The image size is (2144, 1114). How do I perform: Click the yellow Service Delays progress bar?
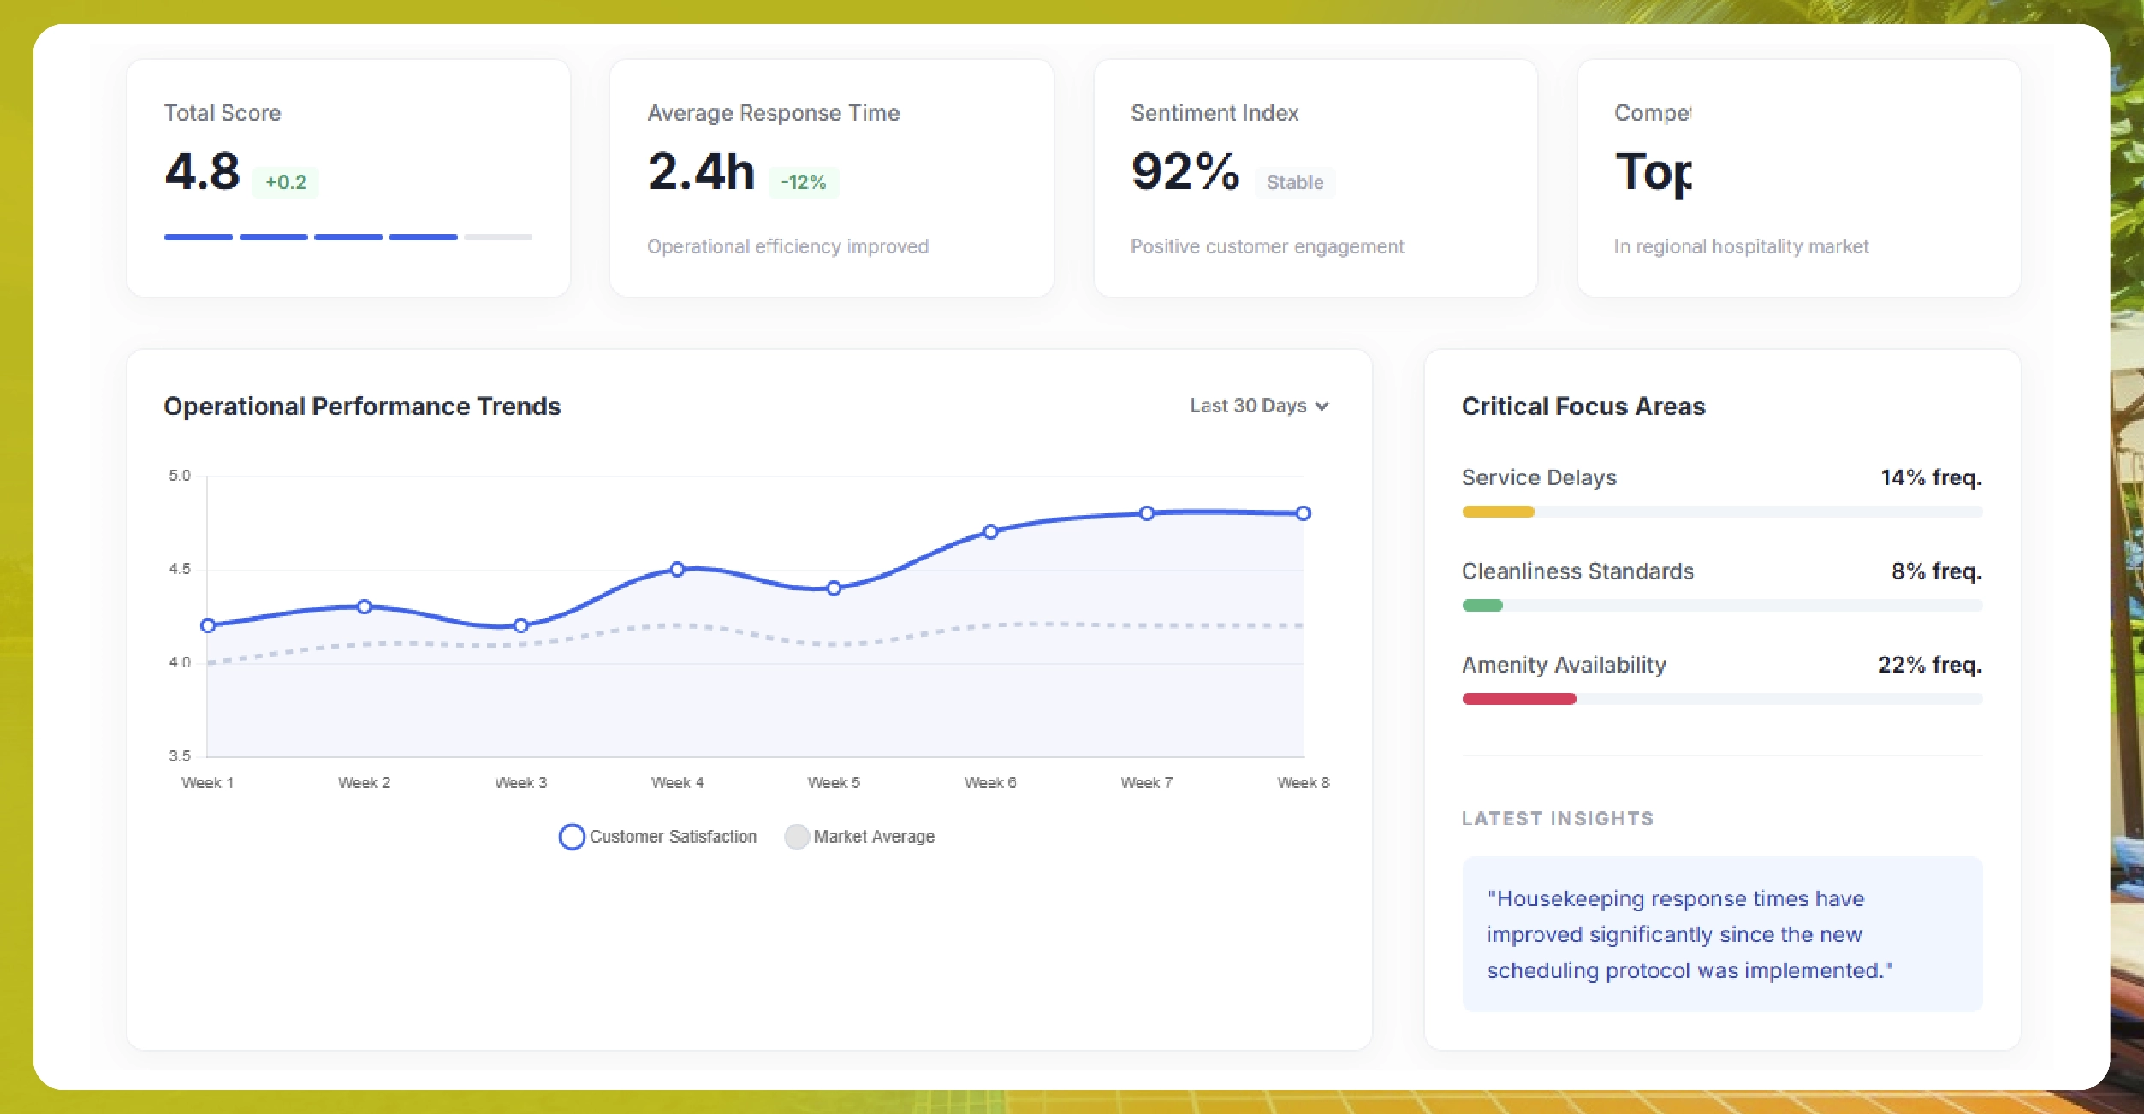click(1498, 512)
